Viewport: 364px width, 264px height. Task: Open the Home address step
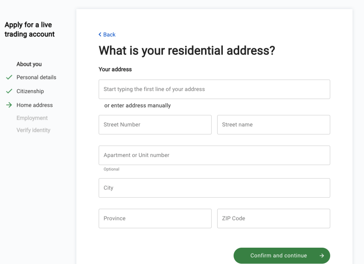[x=34, y=105]
